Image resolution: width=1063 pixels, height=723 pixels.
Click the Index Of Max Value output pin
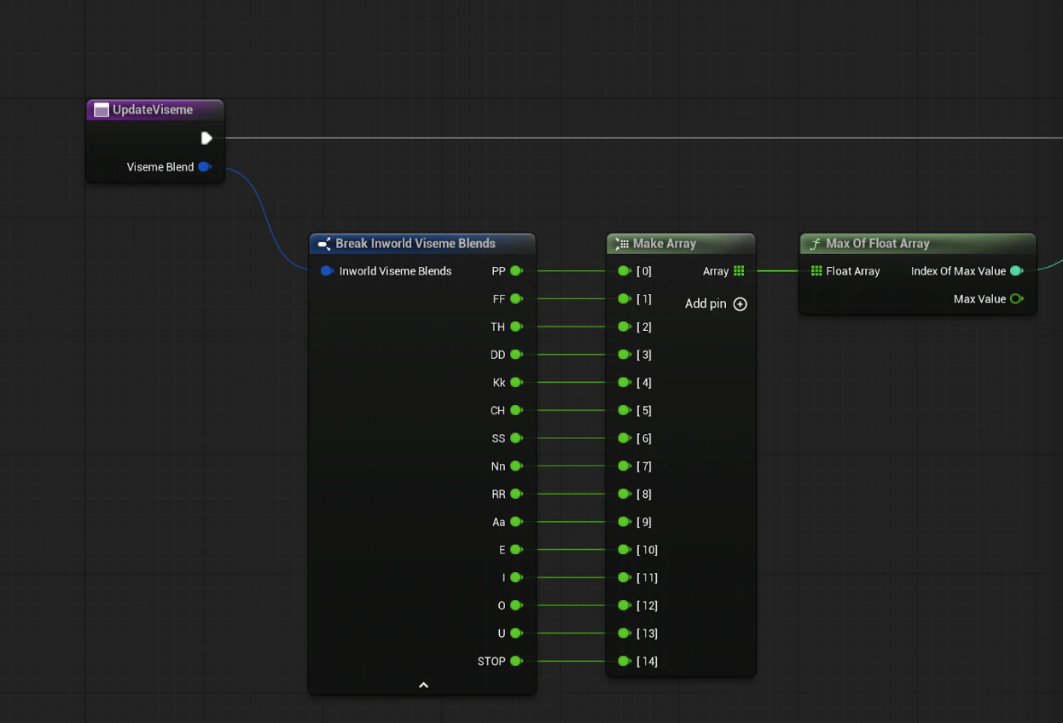click(1016, 270)
